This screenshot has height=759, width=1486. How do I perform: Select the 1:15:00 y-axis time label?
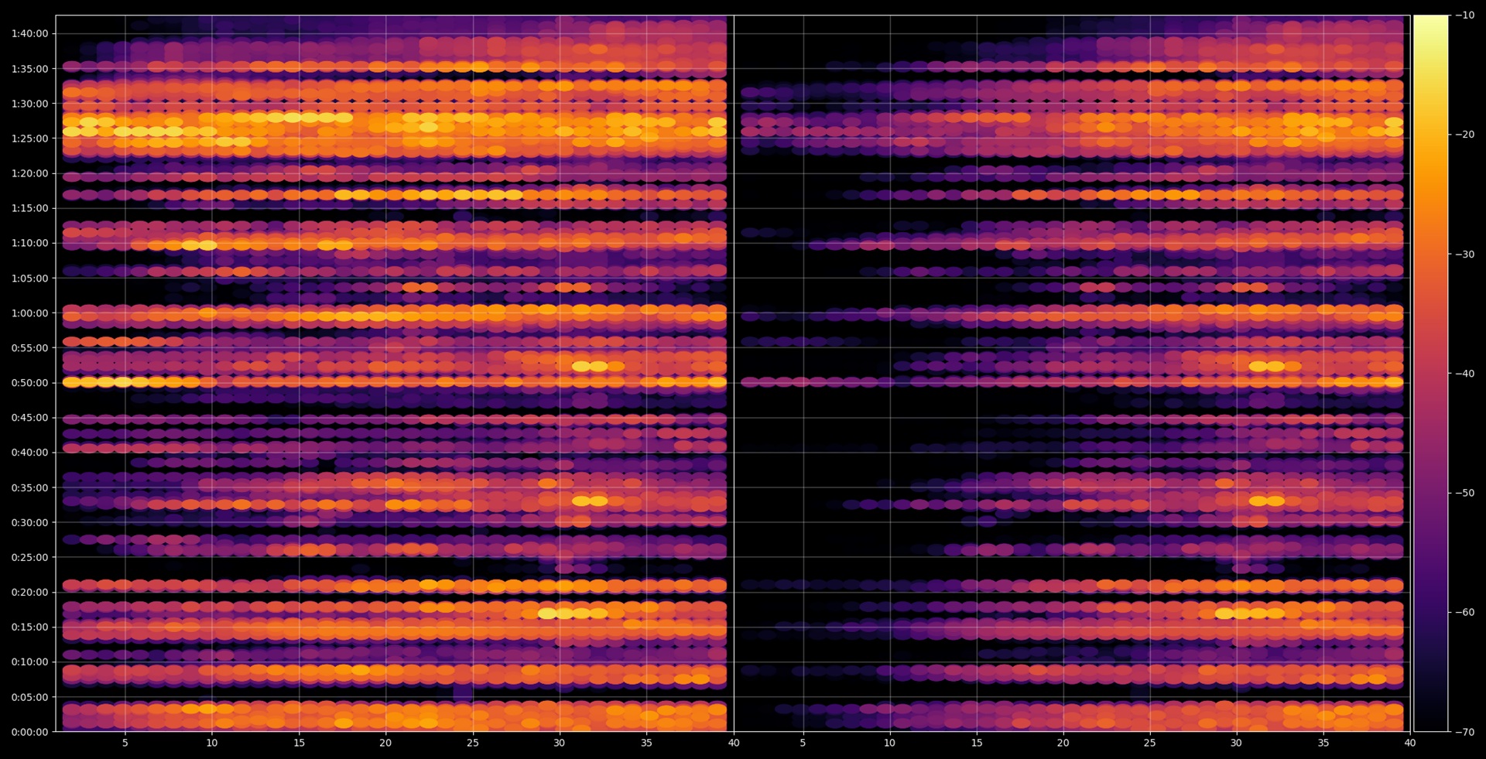pyautogui.click(x=29, y=208)
